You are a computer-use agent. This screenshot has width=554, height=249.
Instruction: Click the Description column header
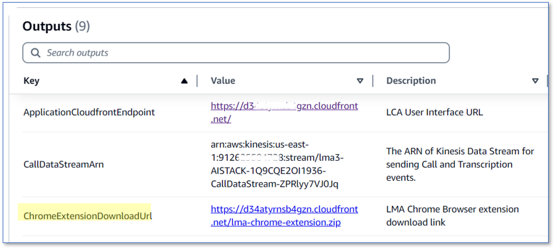pos(411,81)
